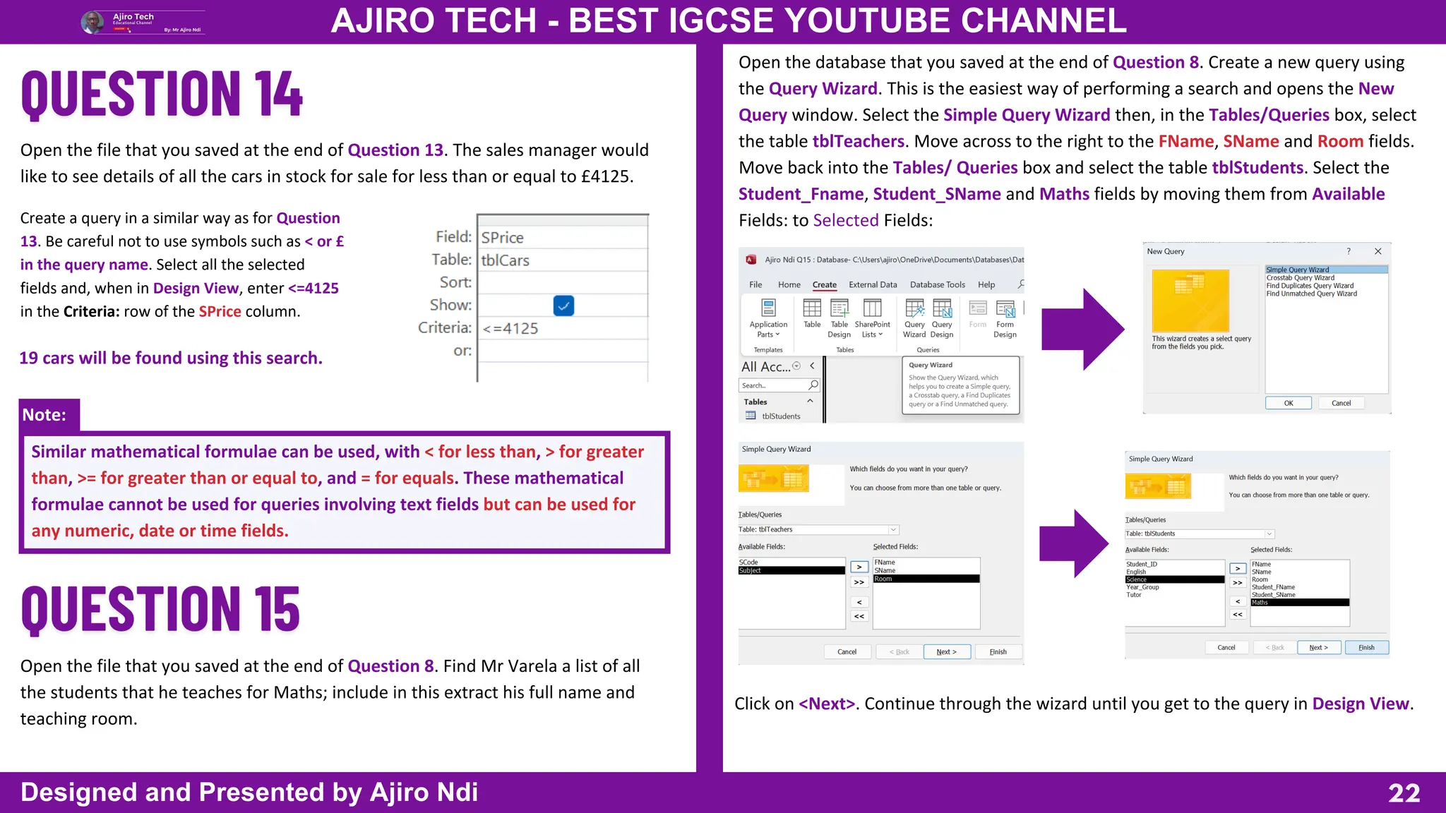Open the tblTeachers Tables/Queries dropdown
Image resolution: width=1446 pixels, height=813 pixels.
[893, 529]
